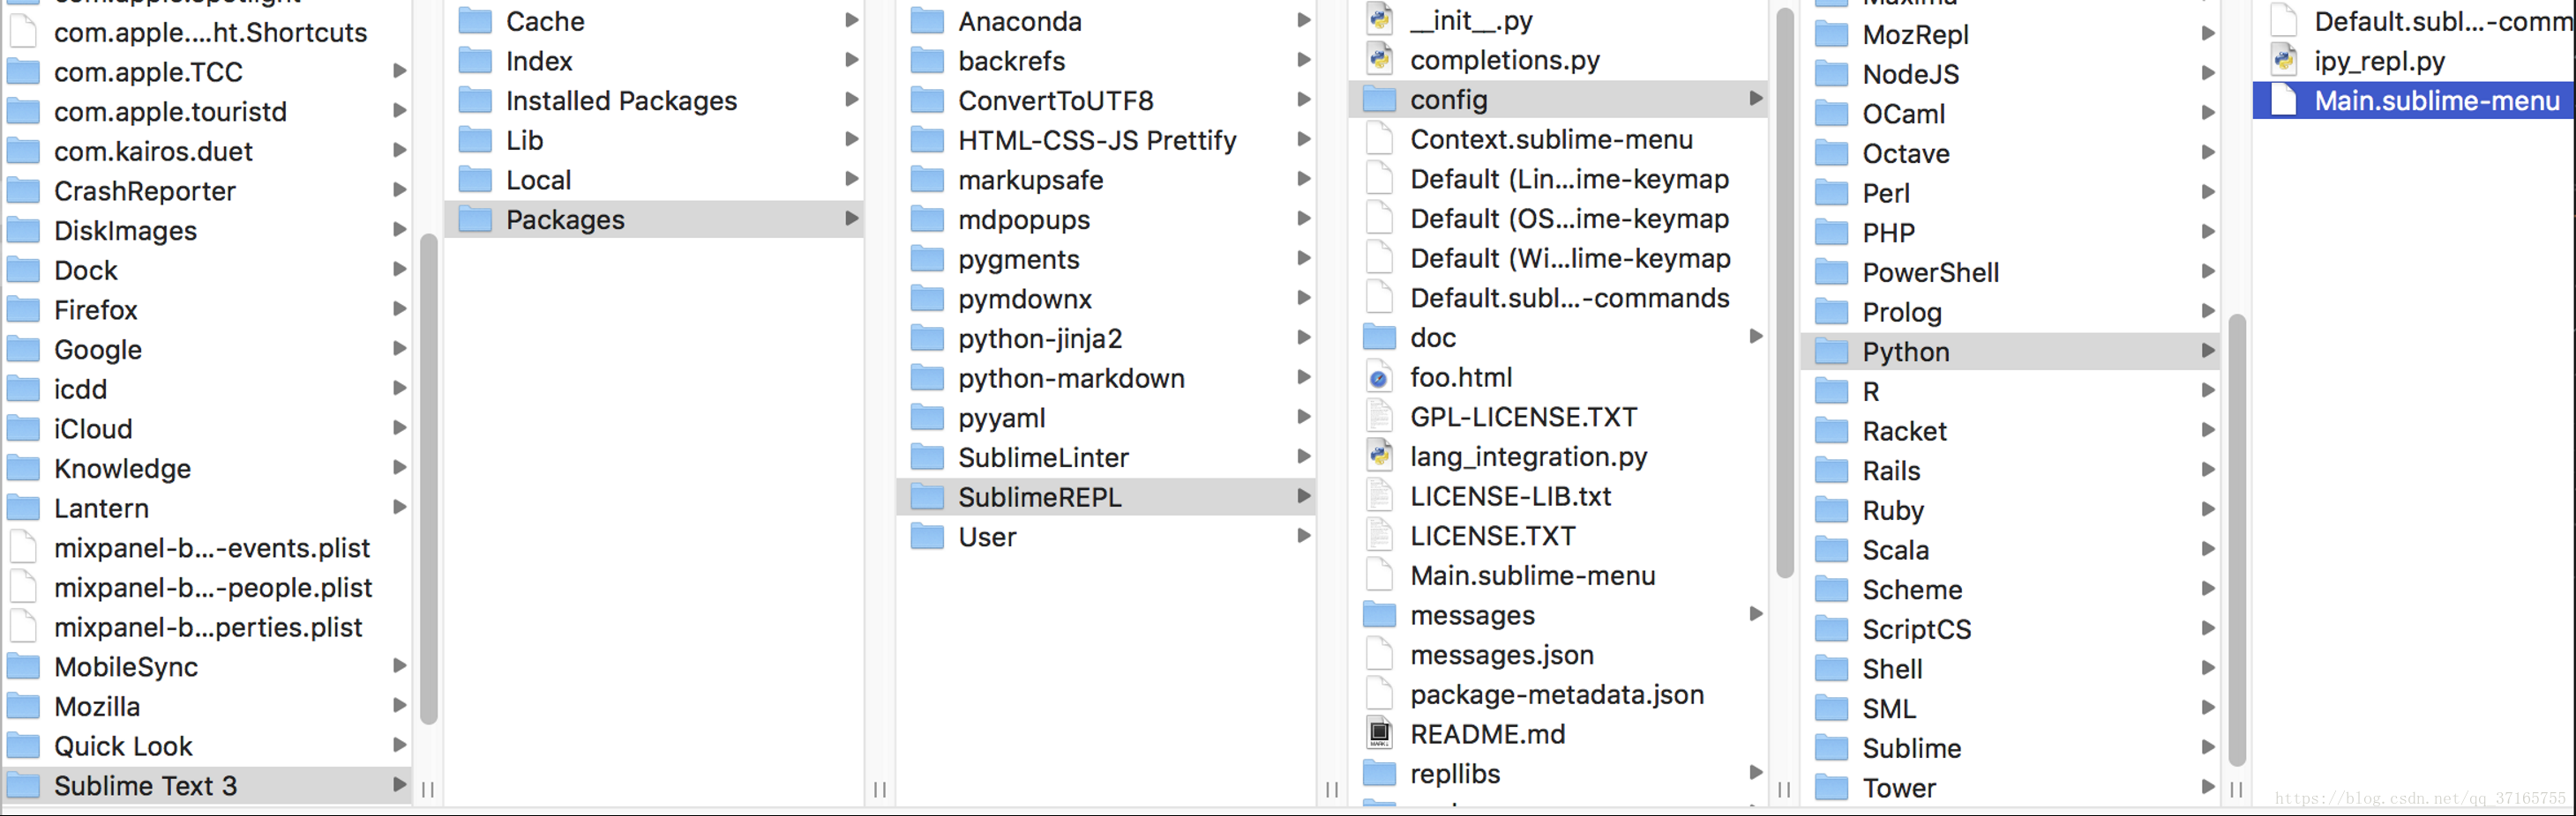
Task: Select Default (OS...ime-keymap file
Action: click(1559, 219)
